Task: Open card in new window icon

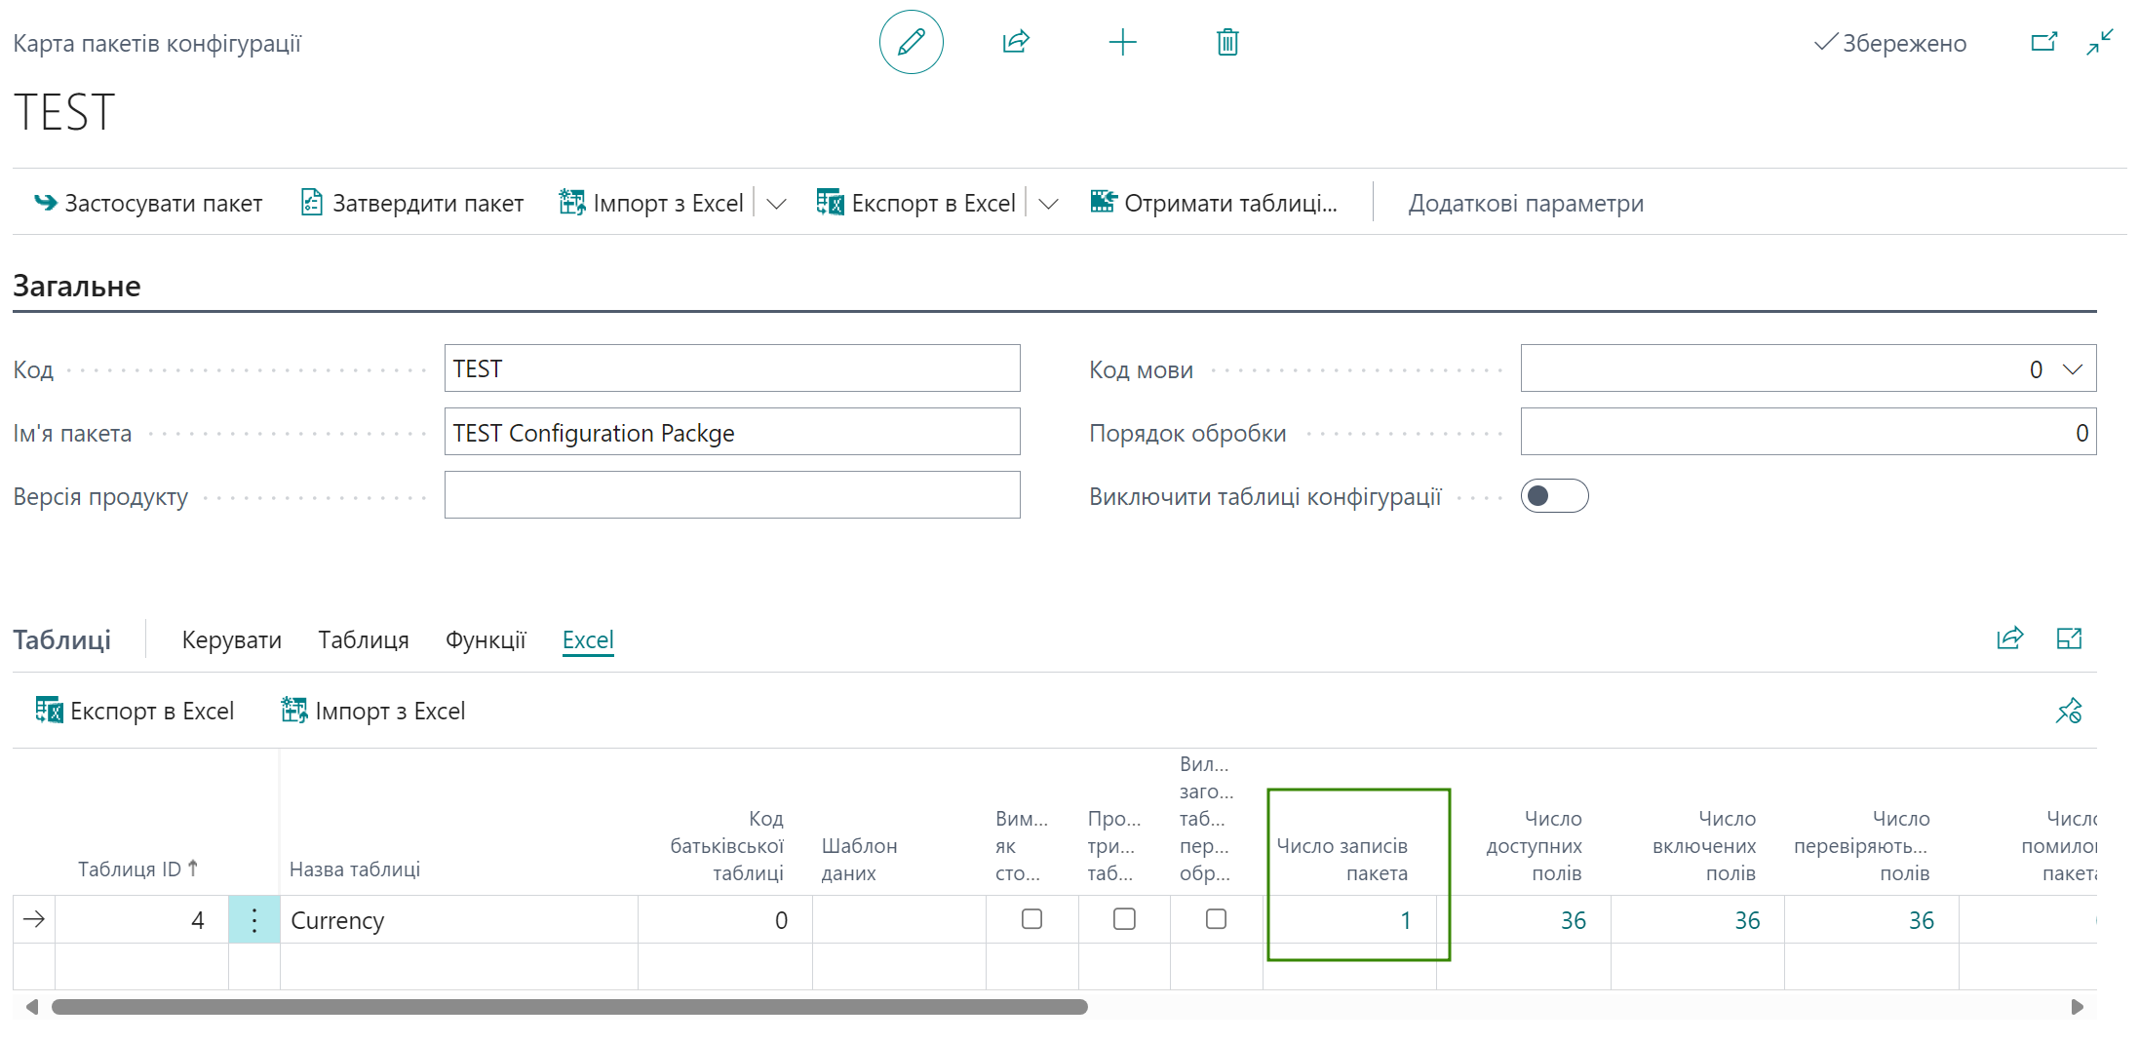Action: (x=2043, y=42)
